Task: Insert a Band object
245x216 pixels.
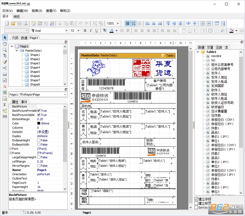Action: [x=5, y=74]
